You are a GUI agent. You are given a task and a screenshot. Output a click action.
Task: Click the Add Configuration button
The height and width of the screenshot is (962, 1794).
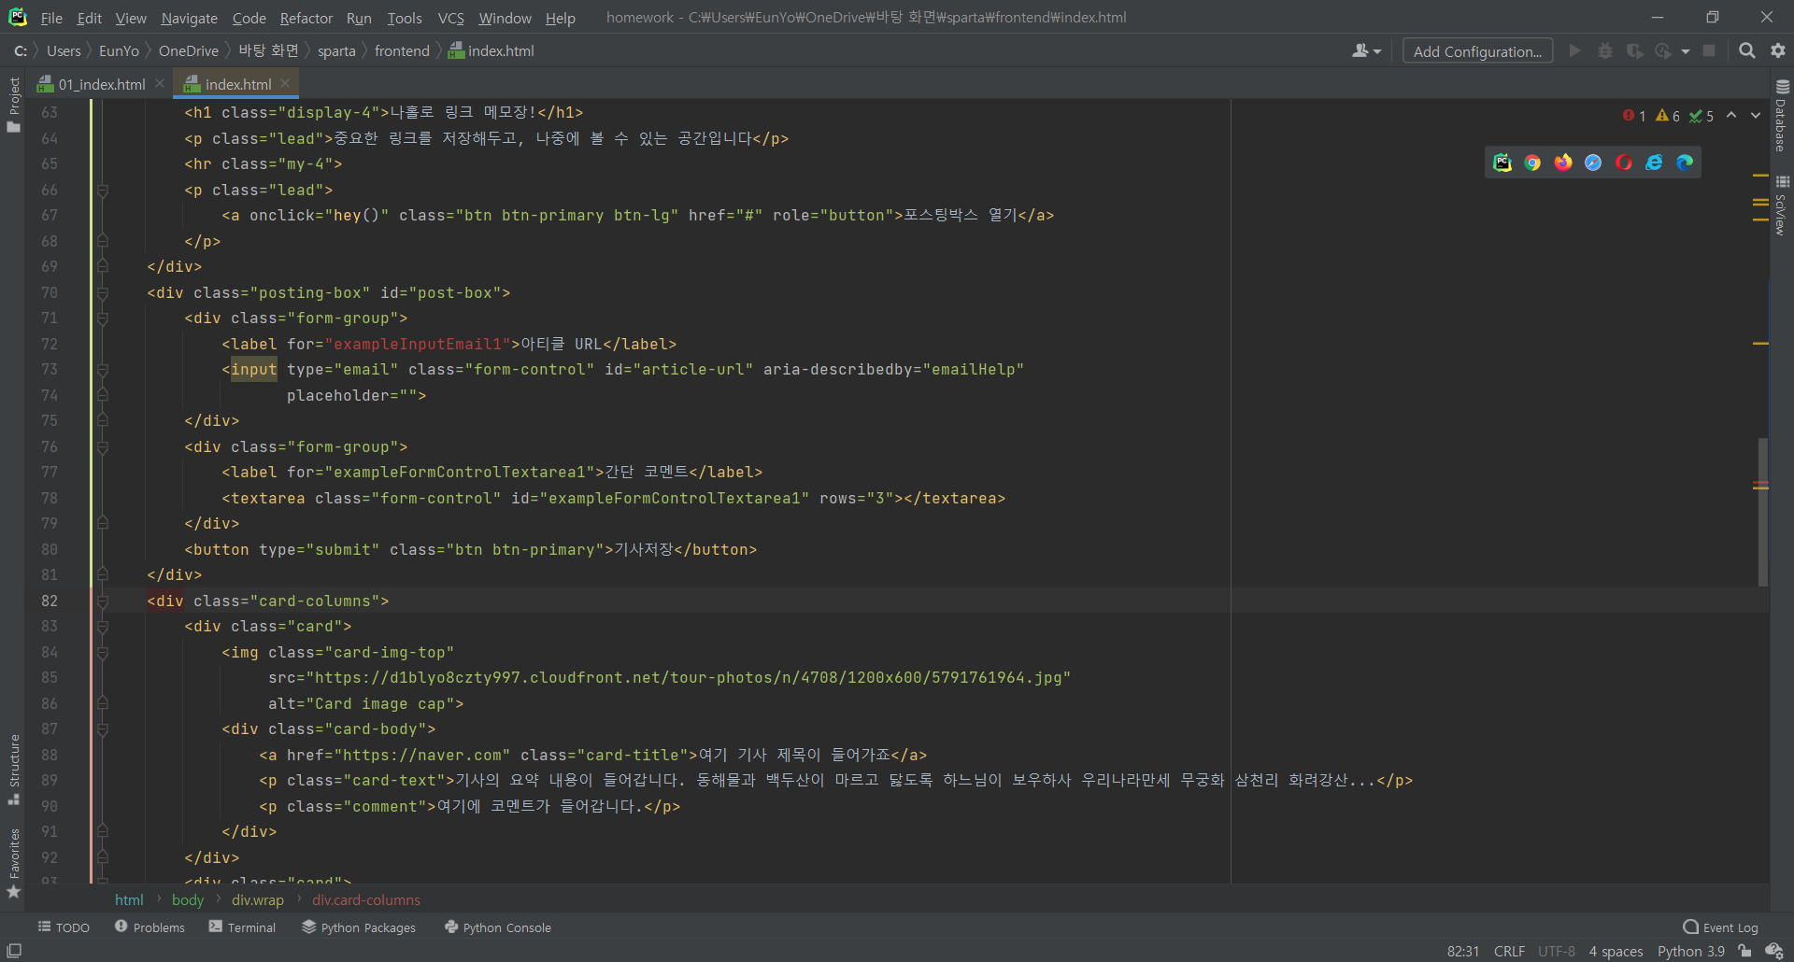point(1476,50)
